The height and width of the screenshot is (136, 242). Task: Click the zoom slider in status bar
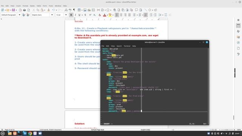227,130
